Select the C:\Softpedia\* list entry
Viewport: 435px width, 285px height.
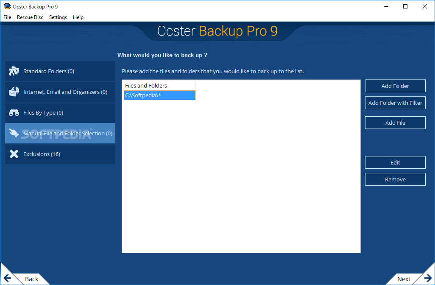tap(160, 95)
